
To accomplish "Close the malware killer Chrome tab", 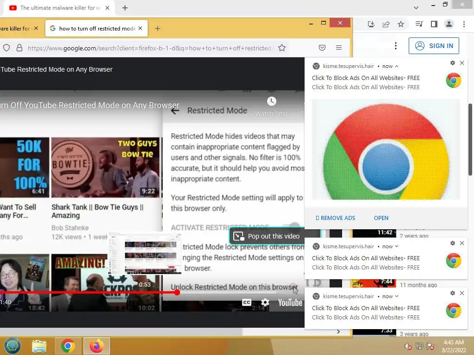I will pyautogui.click(x=107, y=8).
